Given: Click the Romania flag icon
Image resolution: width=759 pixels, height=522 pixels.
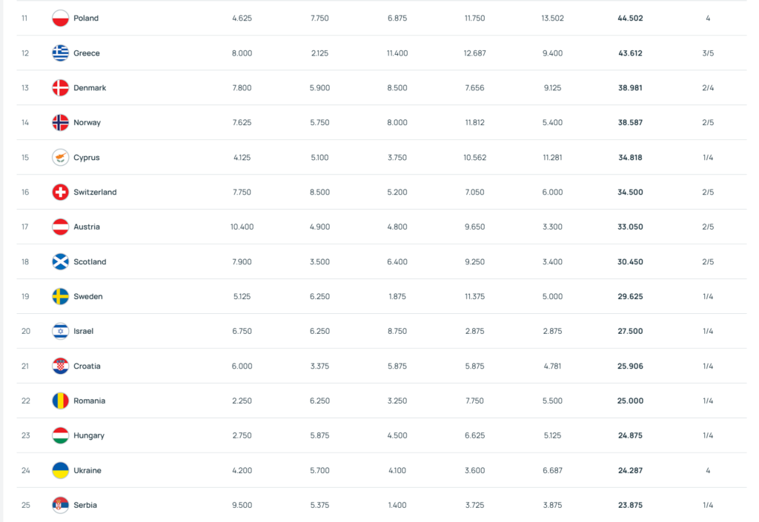Looking at the screenshot, I should coord(61,401).
